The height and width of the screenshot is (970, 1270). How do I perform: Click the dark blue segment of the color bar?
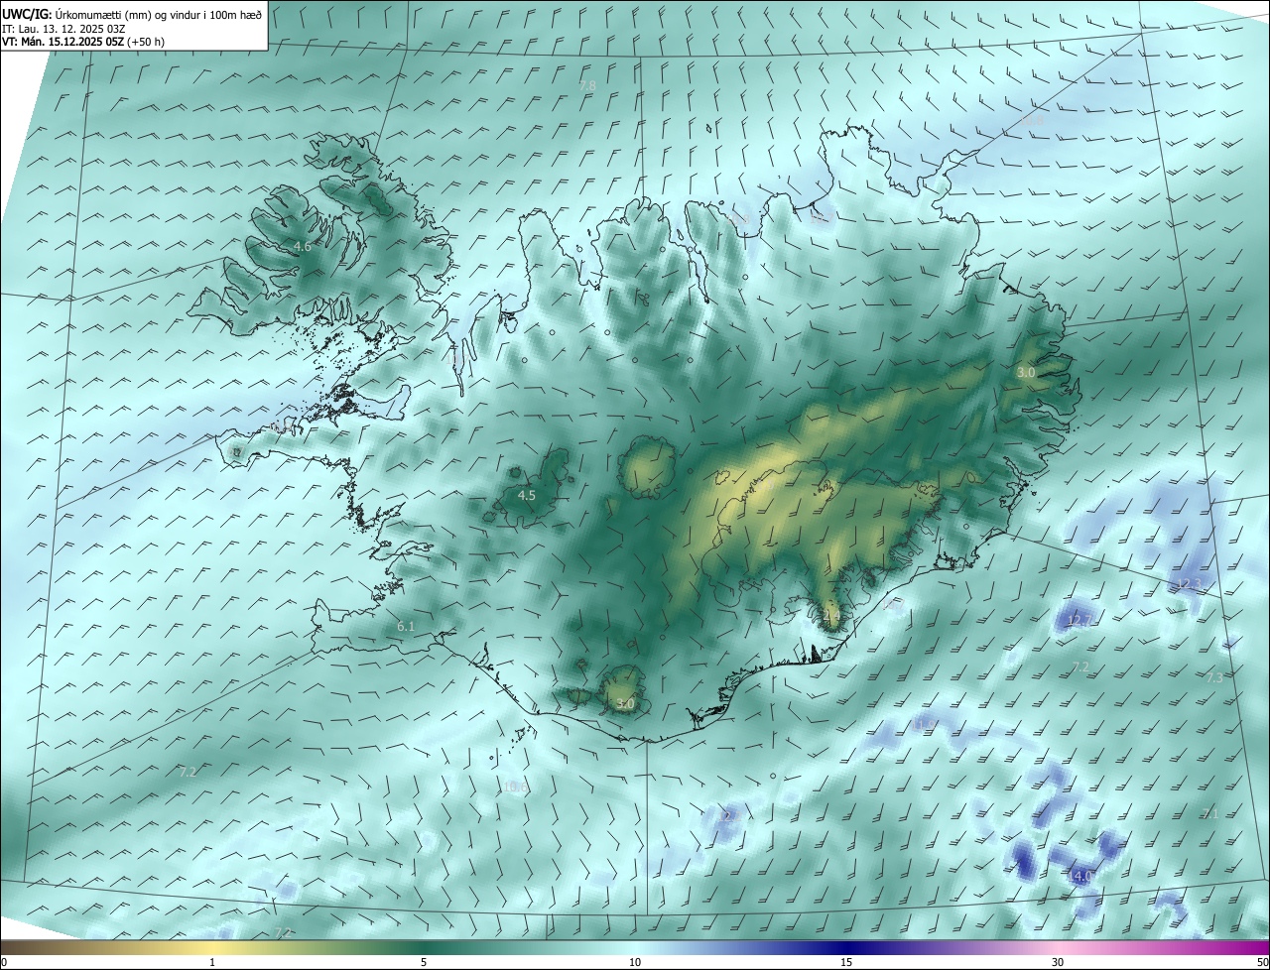(846, 947)
